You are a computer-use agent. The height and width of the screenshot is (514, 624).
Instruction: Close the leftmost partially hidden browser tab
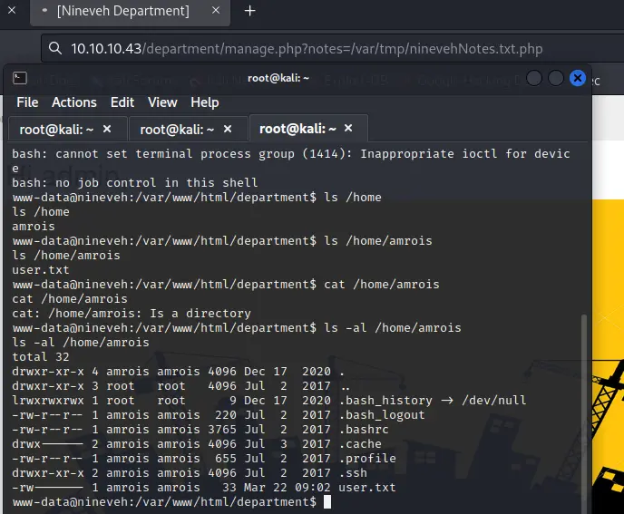click(12, 10)
